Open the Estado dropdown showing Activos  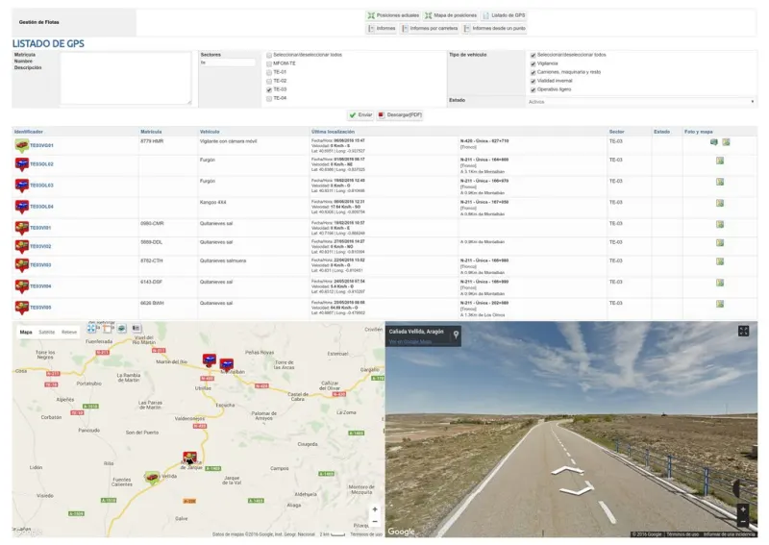point(641,102)
